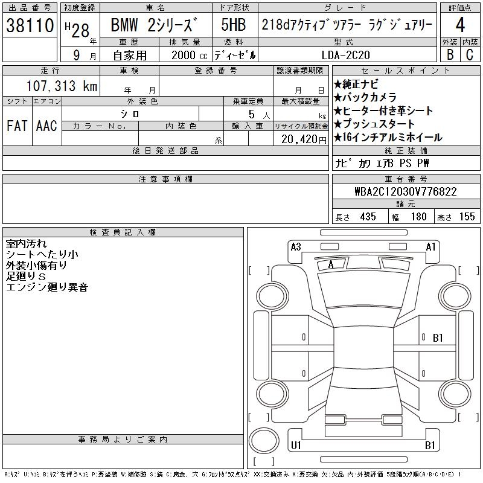Select the U1 mark on rear bumper

[296, 445]
